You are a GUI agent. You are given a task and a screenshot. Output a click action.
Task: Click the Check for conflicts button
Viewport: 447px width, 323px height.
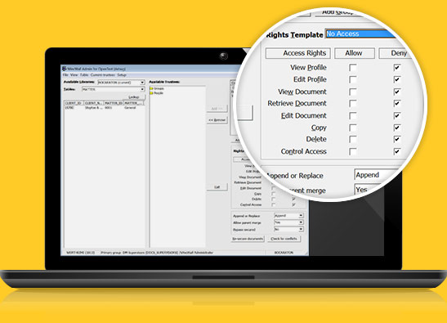tap(284, 239)
